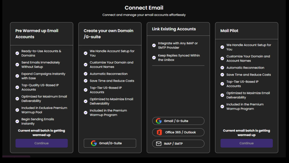Image resolution: width=289 pixels, height=163 pixels.
Task: Click checkmark beside Expand Campaigns Instantly with Ease
Action: pyautogui.click(x=17, y=76)
